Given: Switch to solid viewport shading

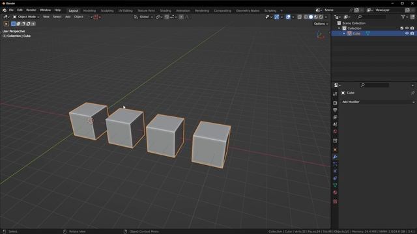Looking at the screenshot, I should point(311,17).
